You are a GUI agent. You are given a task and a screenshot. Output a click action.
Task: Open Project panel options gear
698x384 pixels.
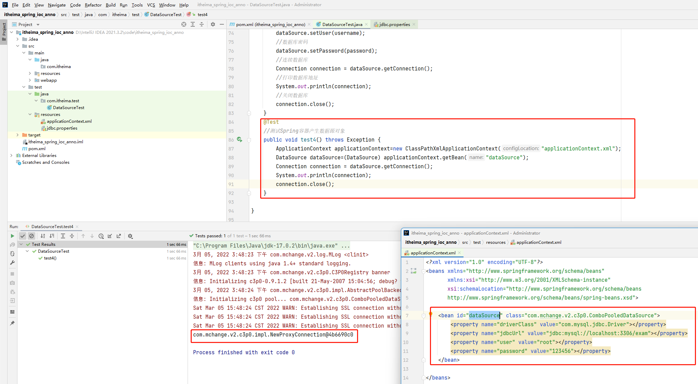(x=213, y=24)
